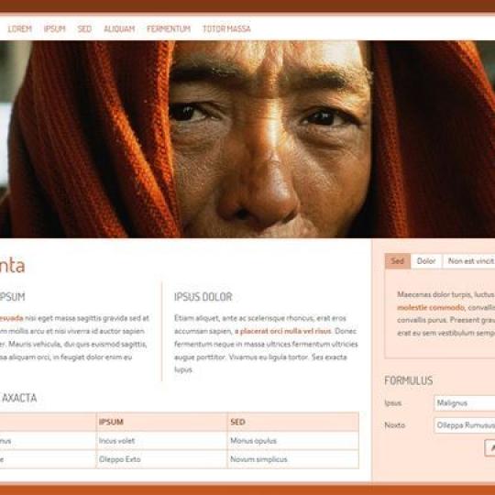Open the highlighted 'esuada' link in left paragraph
The width and height of the screenshot is (495, 495).
pos(12,318)
